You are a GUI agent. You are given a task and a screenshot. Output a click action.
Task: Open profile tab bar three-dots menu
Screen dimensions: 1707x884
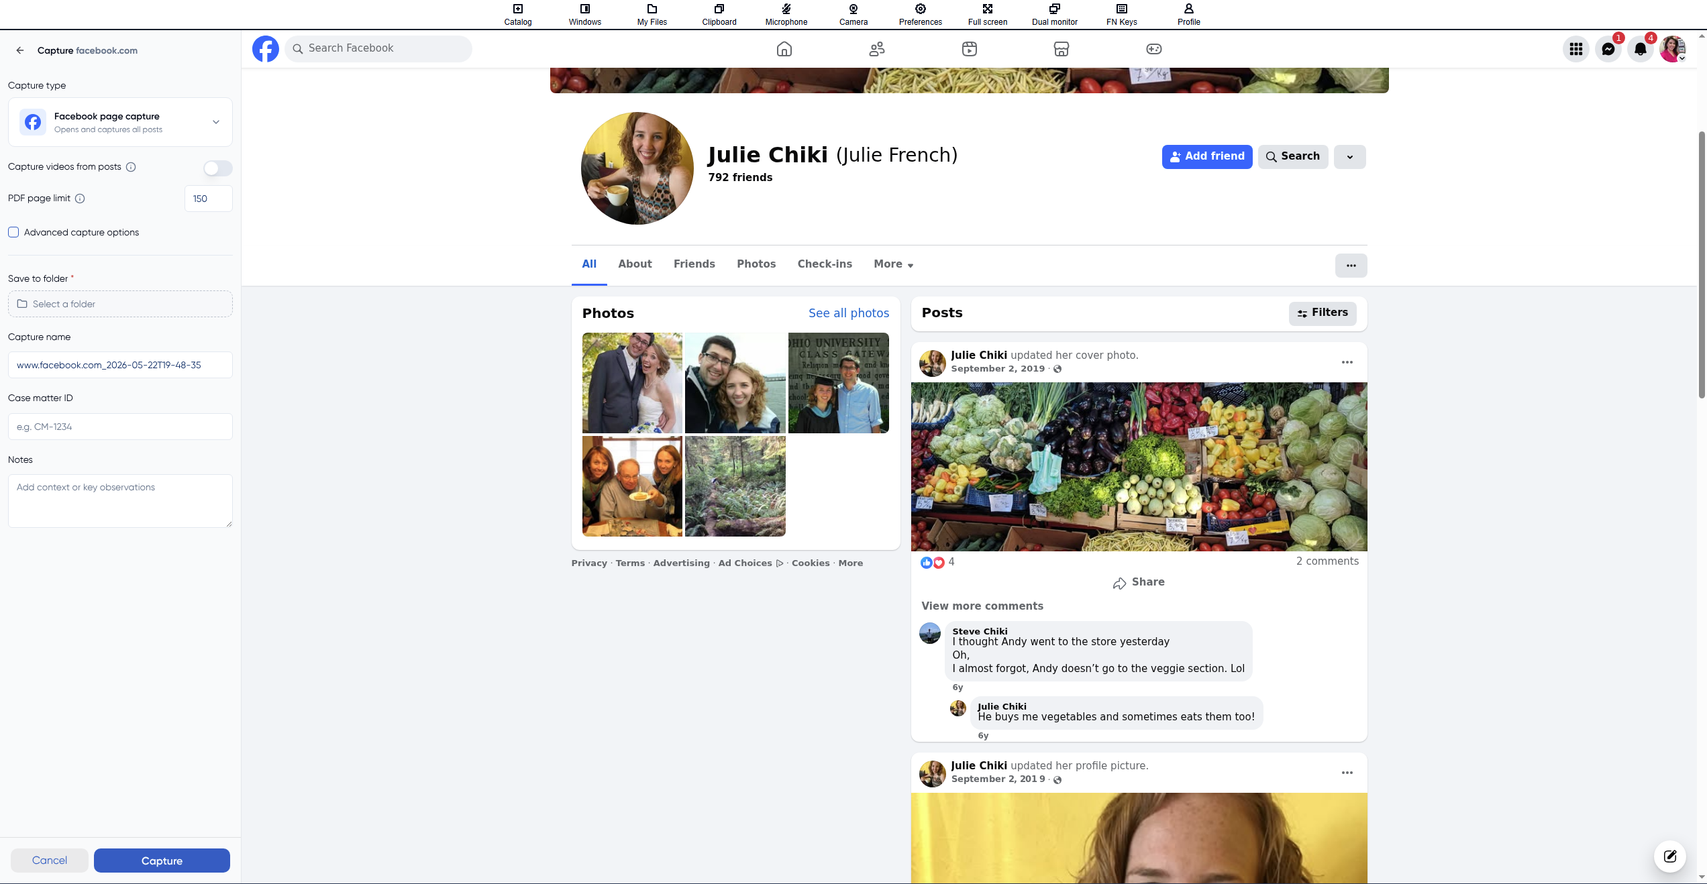(1351, 266)
